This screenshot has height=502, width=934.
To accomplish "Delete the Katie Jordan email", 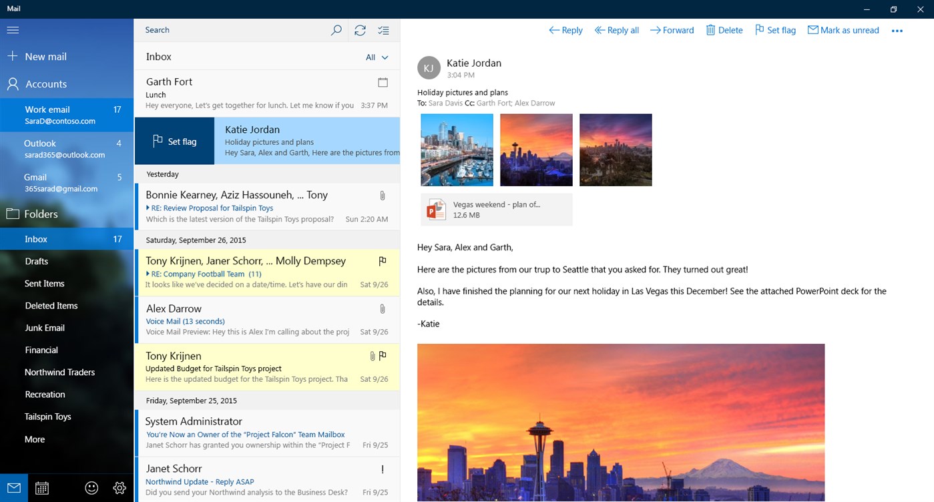I will click(724, 30).
